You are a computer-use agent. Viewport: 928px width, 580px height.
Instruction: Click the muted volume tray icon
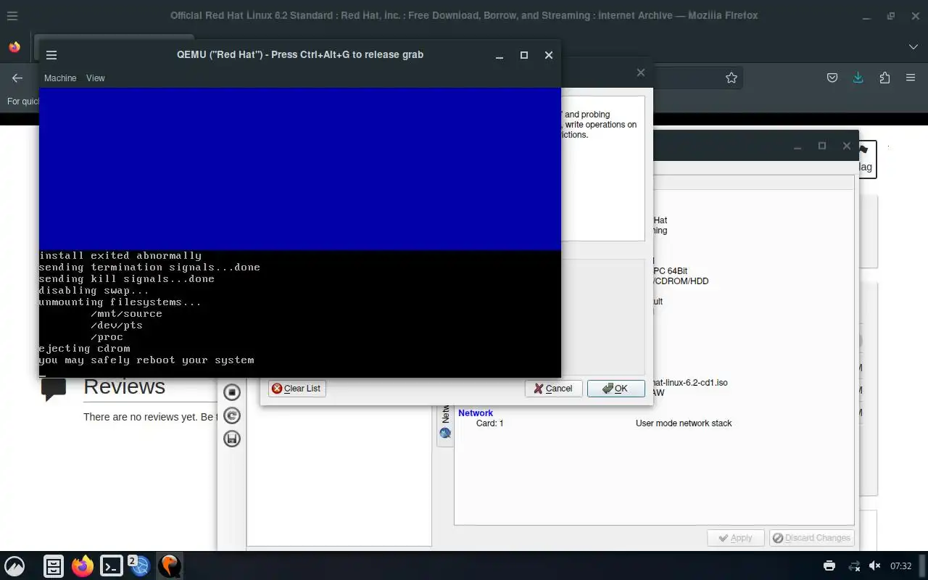(x=875, y=565)
